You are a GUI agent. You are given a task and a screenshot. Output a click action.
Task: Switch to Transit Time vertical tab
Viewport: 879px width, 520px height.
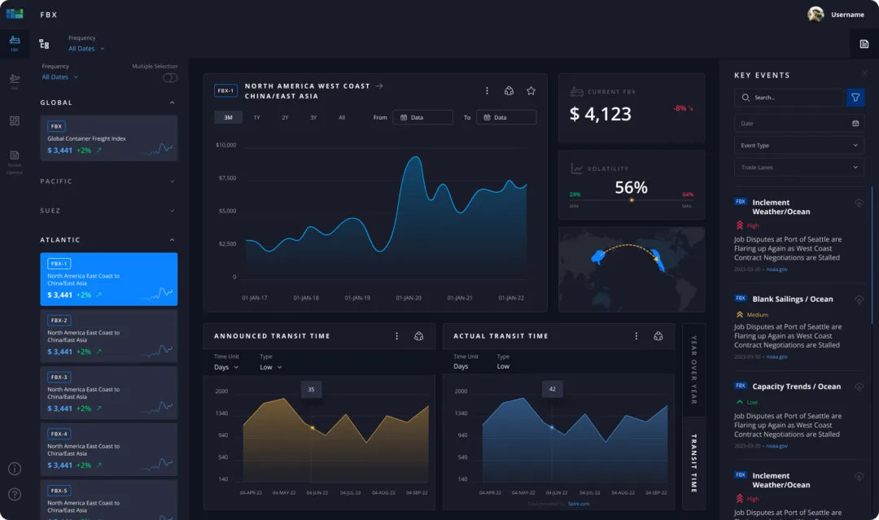click(693, 463)
